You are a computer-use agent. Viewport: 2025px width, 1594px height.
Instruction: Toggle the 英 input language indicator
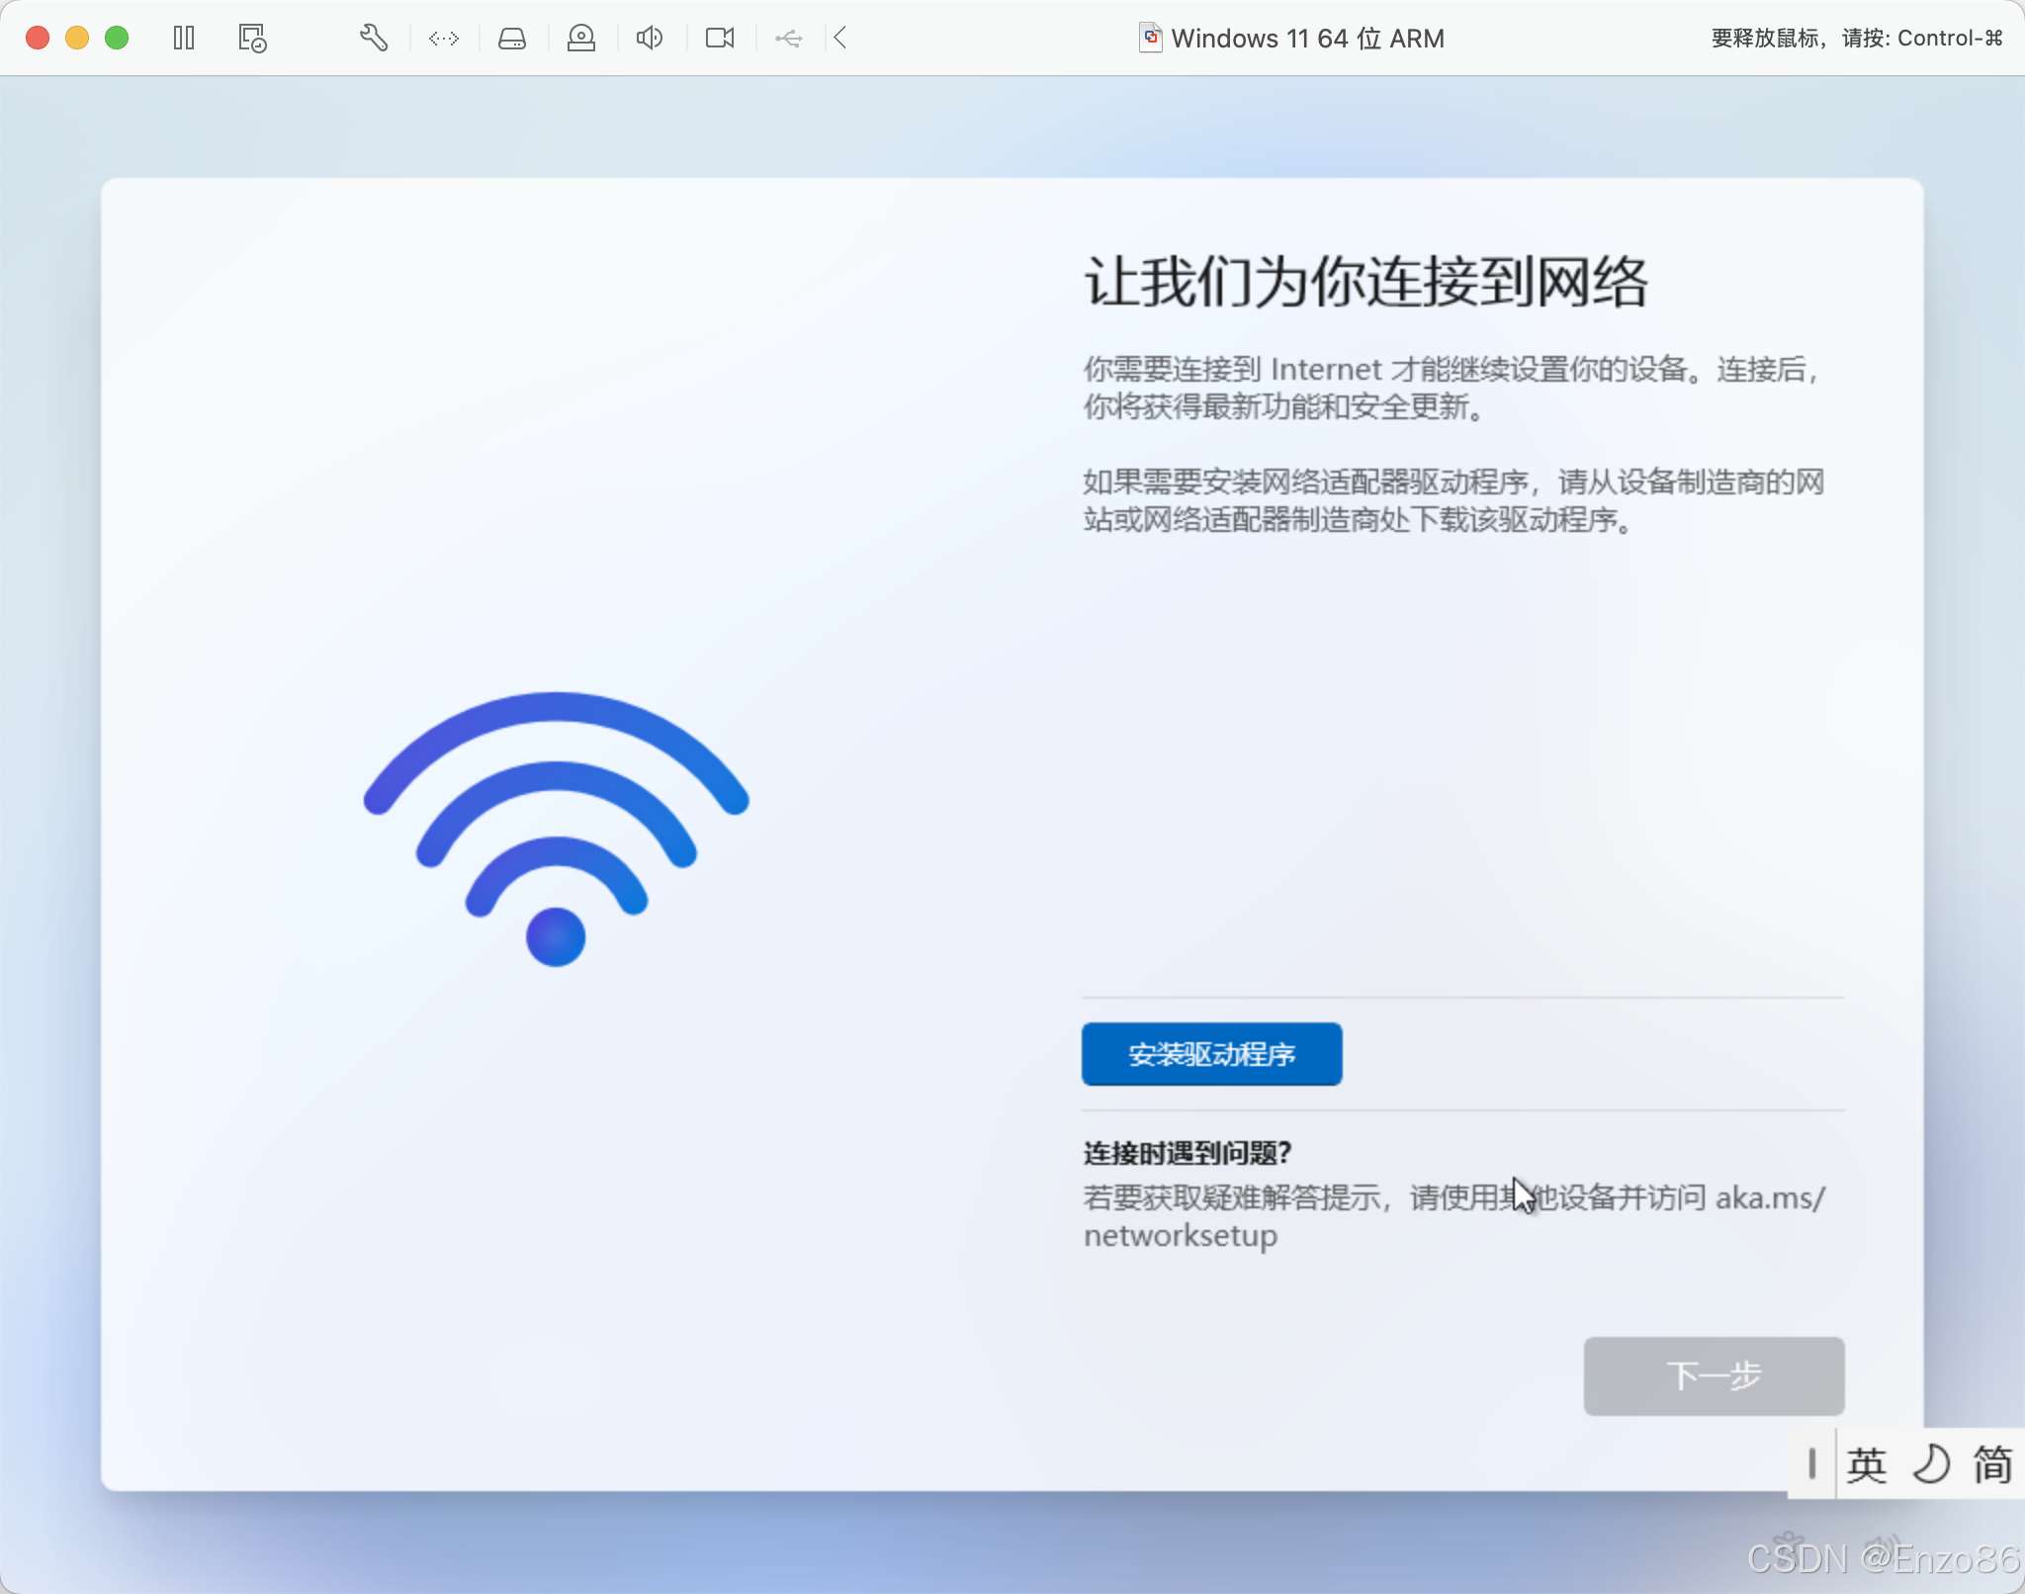[x=1866, y=1464]
